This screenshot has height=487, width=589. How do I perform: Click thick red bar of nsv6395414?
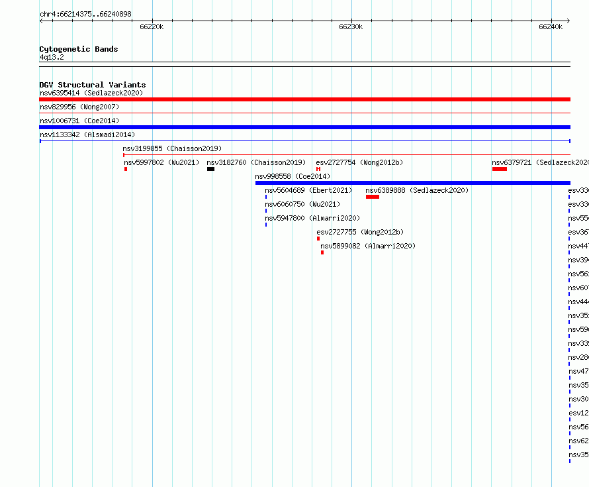pyautogui.click(x=304, y=99)
